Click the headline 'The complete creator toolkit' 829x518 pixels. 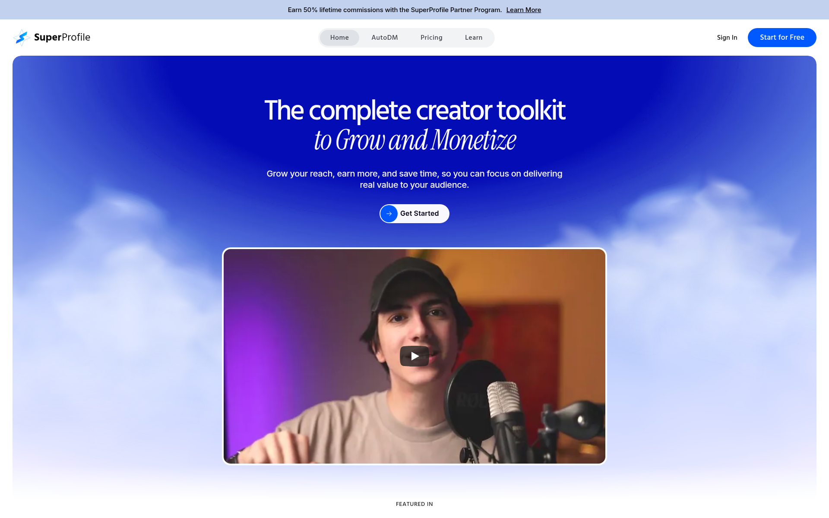414,110
